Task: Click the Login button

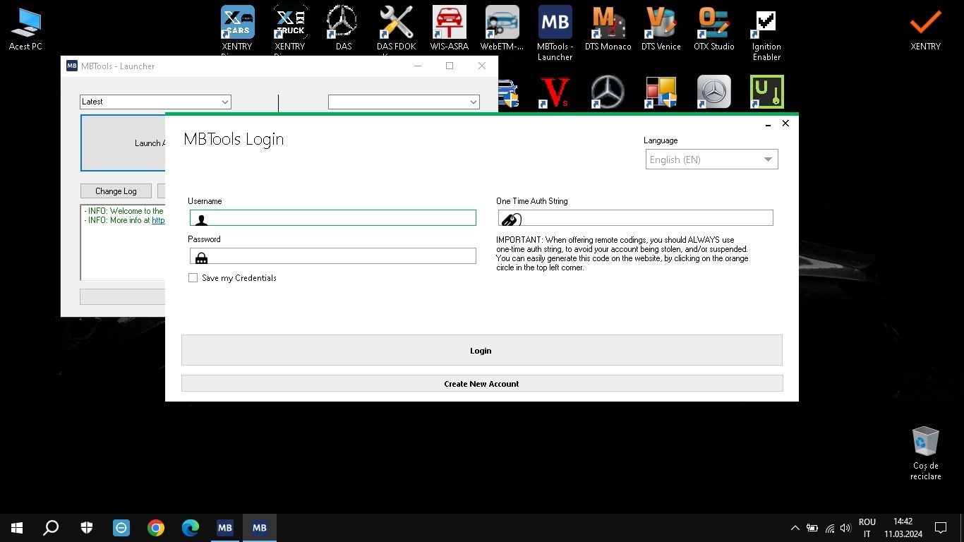Action: click(x=481, y=350)
